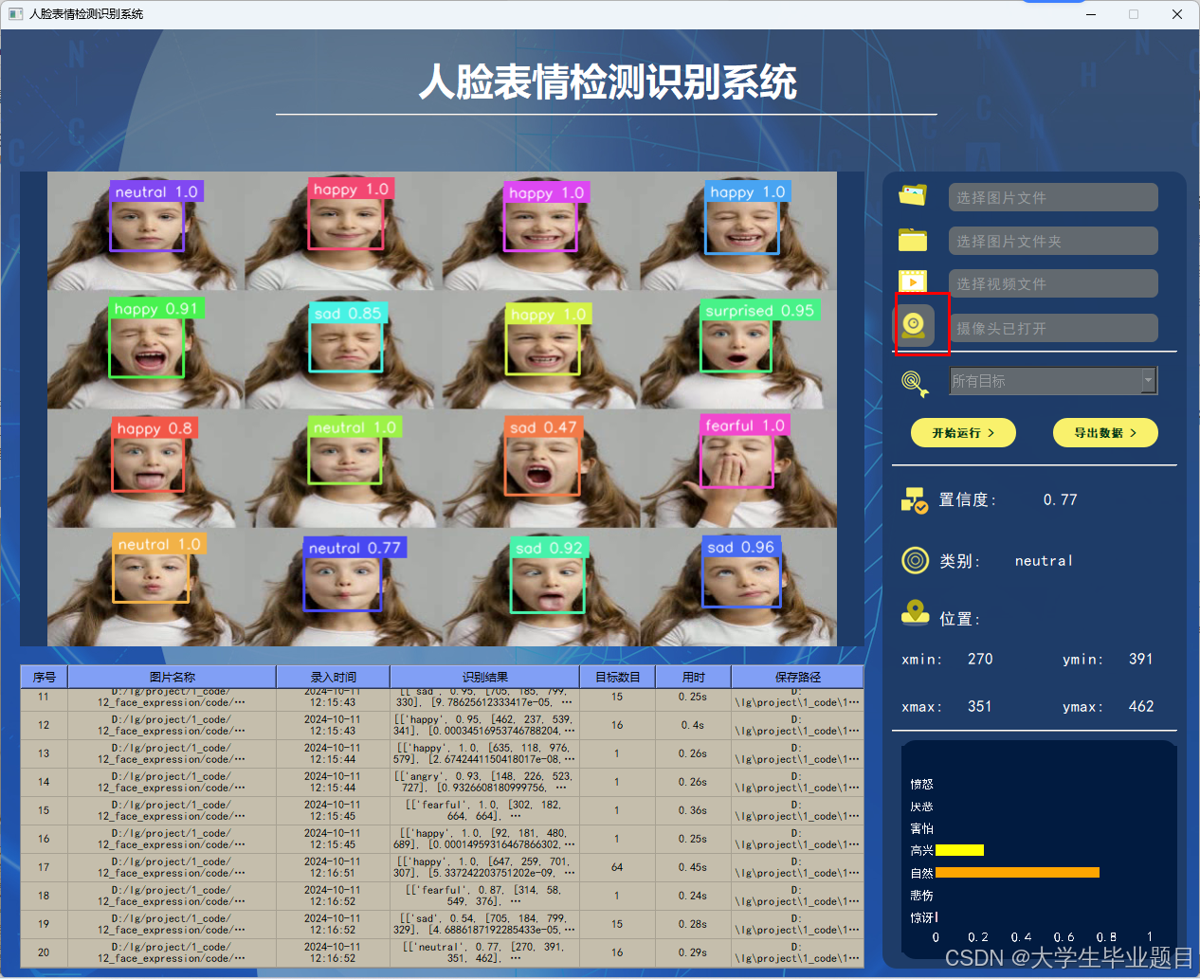Click the 录入时间 column header
1200x979 pixels.
tap(333, 677)
